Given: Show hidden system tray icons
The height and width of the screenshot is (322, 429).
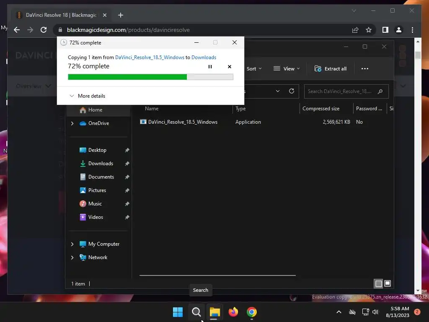Looking at the screenshot, I should tap(339, 312).
